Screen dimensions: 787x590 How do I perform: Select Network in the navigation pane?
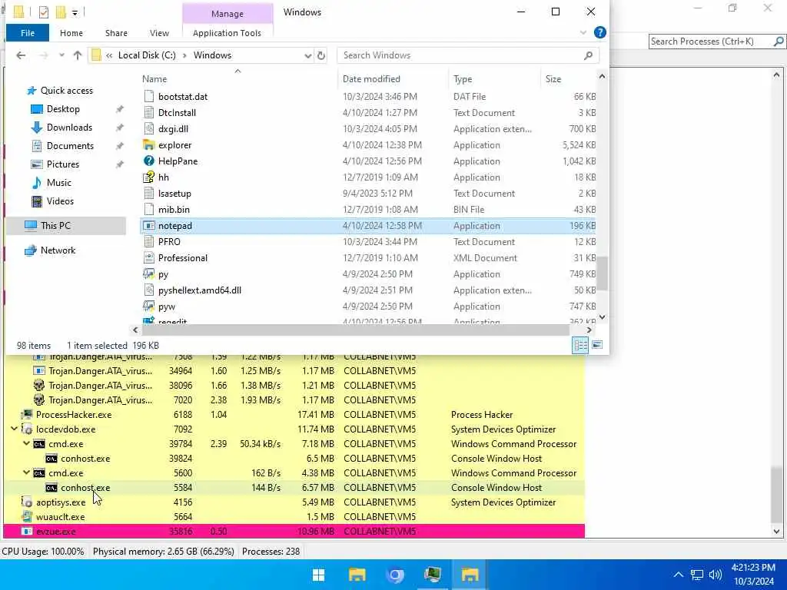pos(58,250)
